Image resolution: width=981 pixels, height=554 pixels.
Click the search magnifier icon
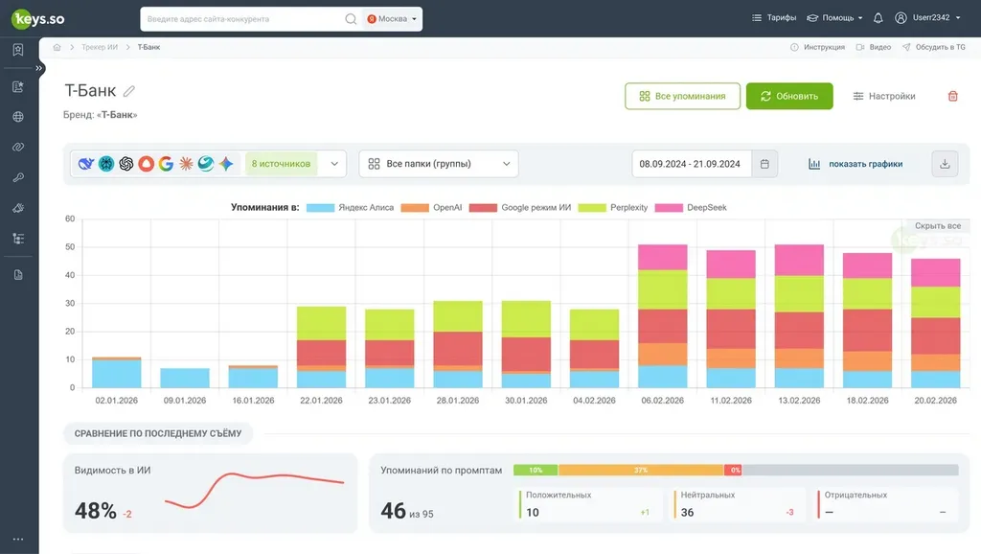coord(351,19)
